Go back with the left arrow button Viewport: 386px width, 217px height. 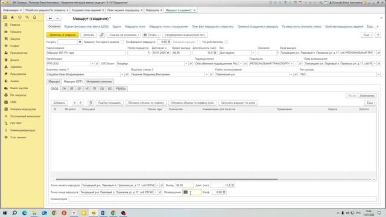(x=50, y=19)
